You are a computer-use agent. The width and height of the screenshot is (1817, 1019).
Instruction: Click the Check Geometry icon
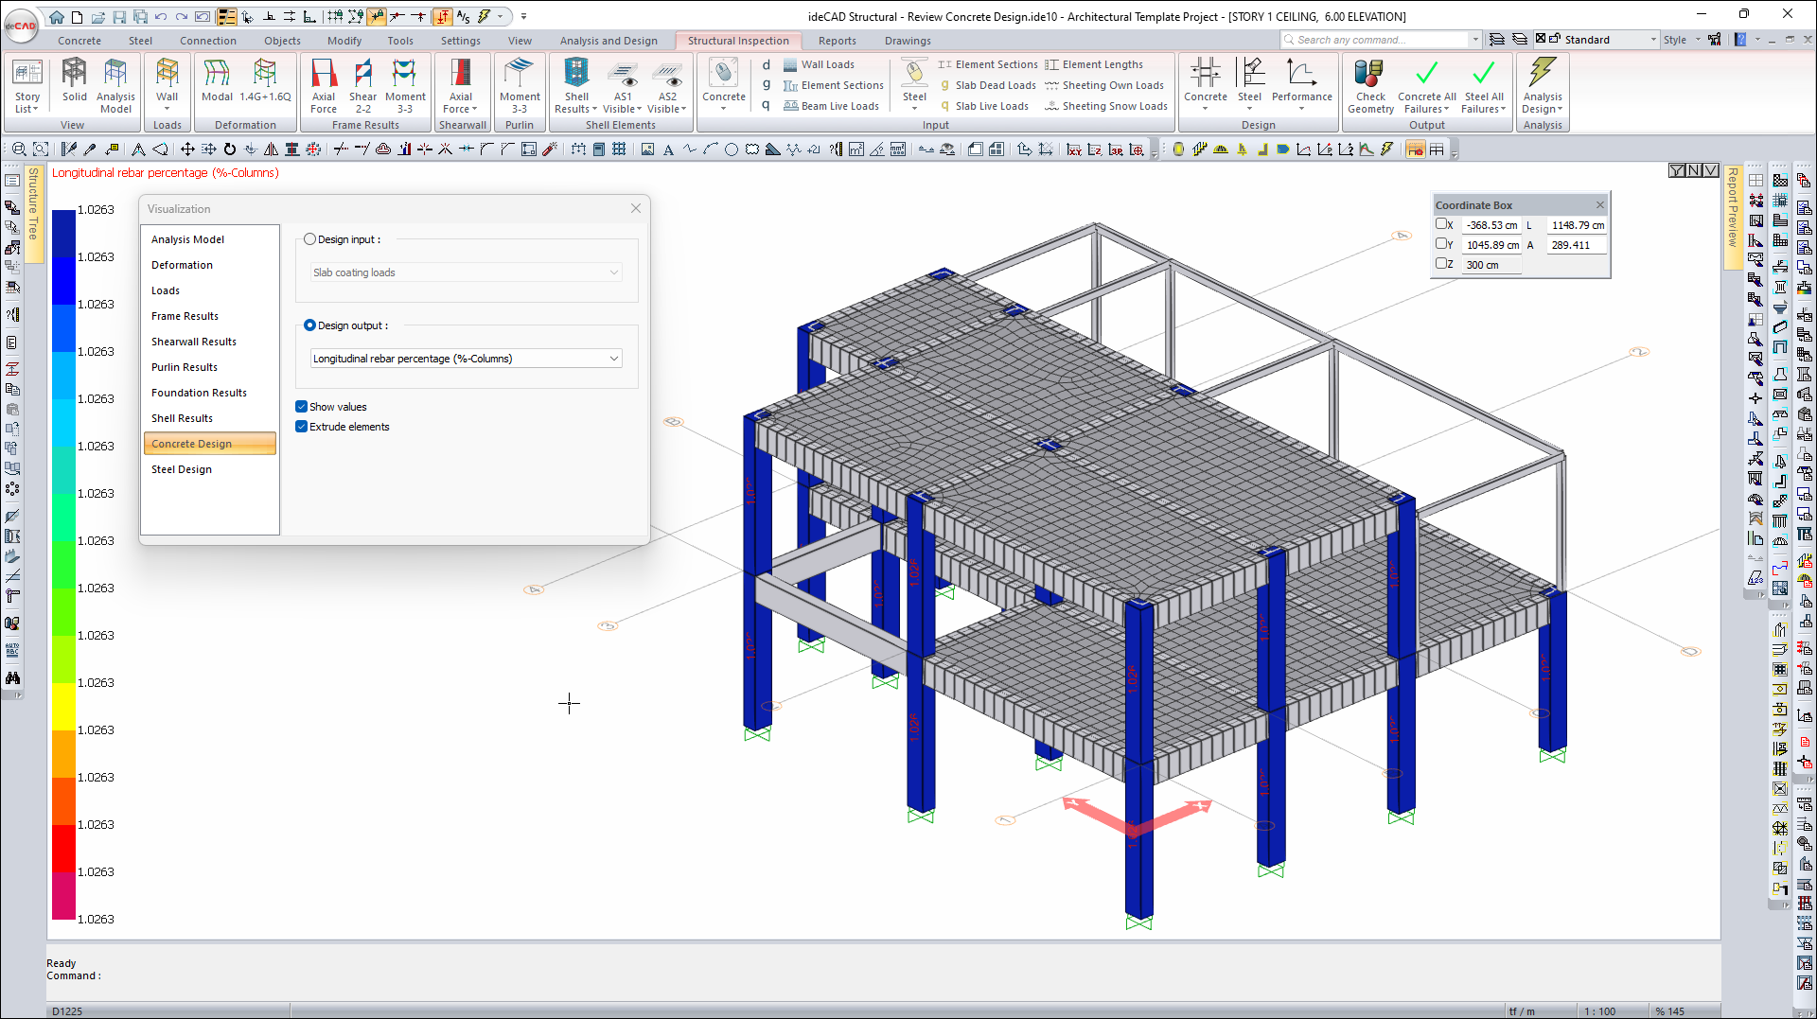click(1369, 85)
